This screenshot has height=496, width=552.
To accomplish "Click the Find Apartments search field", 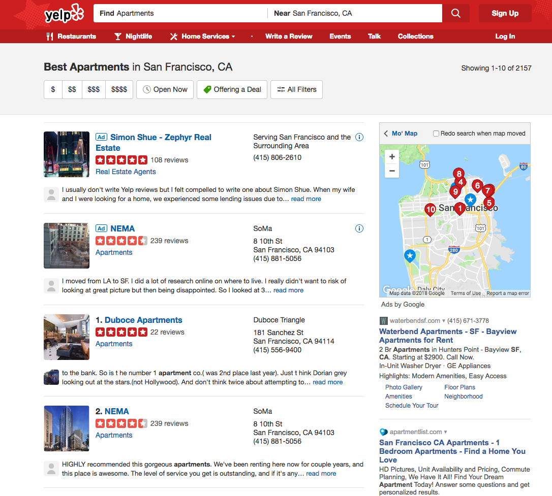I will pos(180,13).
